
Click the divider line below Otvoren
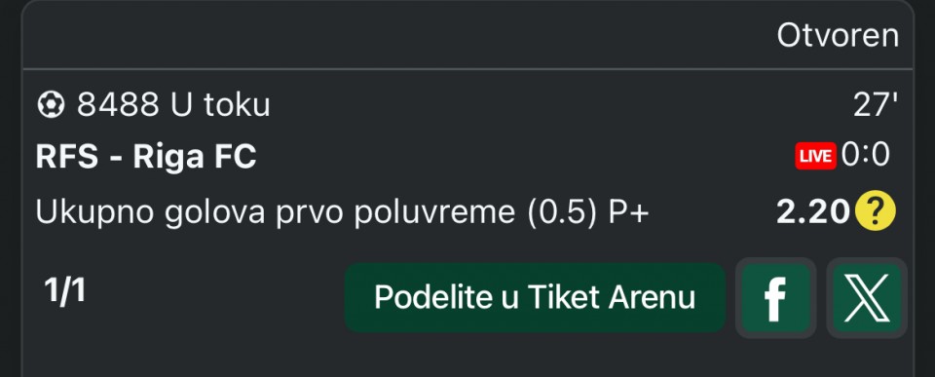pyautogui.click(x=467, y=69)
